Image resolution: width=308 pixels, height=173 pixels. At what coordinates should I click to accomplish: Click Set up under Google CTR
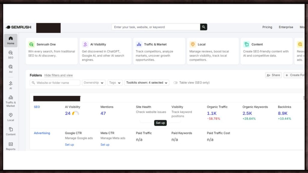[x=69, y=144]
